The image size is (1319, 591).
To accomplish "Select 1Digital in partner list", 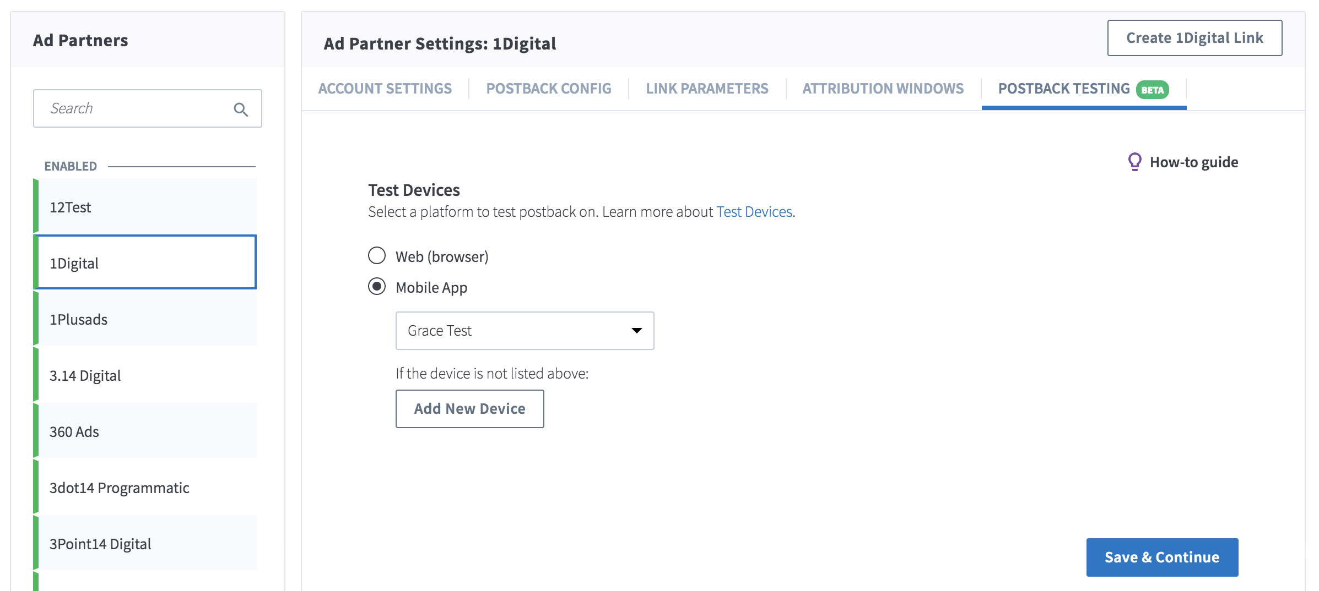I will click(x=145, y=262).
